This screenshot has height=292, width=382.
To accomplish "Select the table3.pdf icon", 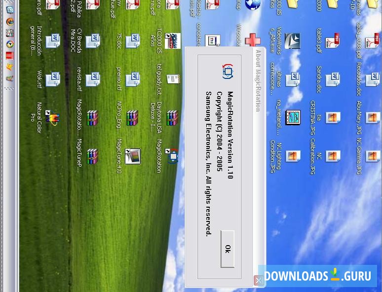I will point(333,41).
